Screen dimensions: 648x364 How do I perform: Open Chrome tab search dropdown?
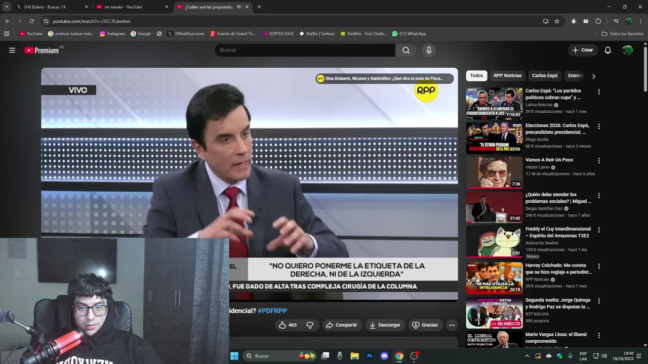pyautogui.click(x=7, y=7)
